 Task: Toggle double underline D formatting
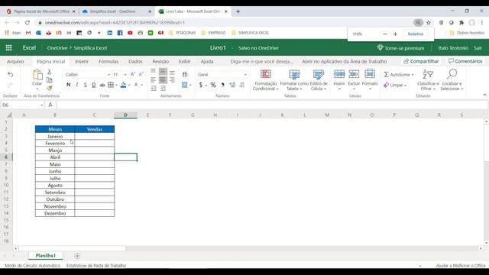[x=93, y=85]
